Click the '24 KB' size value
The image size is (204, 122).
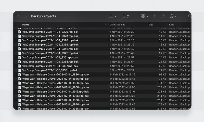163,57
